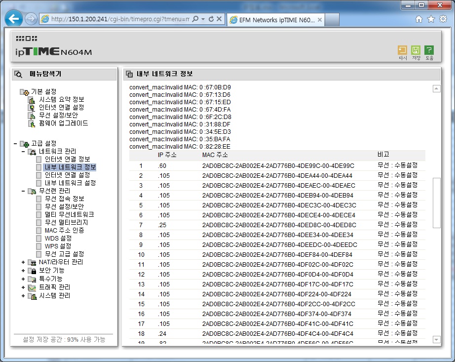Image resolution: width=455 pixels, height=362 pixels.
Task: Expand the NAT/라우터 관리 tree node
Action: (x=23, y=262)
